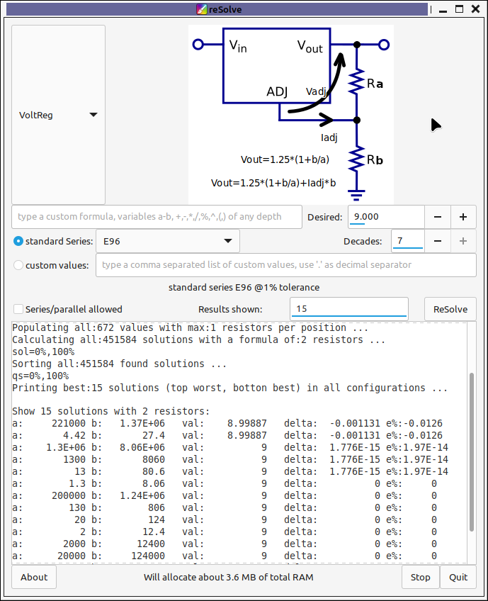Click result row a: 221000 b: 1.37E+06
488x601 pixels.
click(227, 424)
